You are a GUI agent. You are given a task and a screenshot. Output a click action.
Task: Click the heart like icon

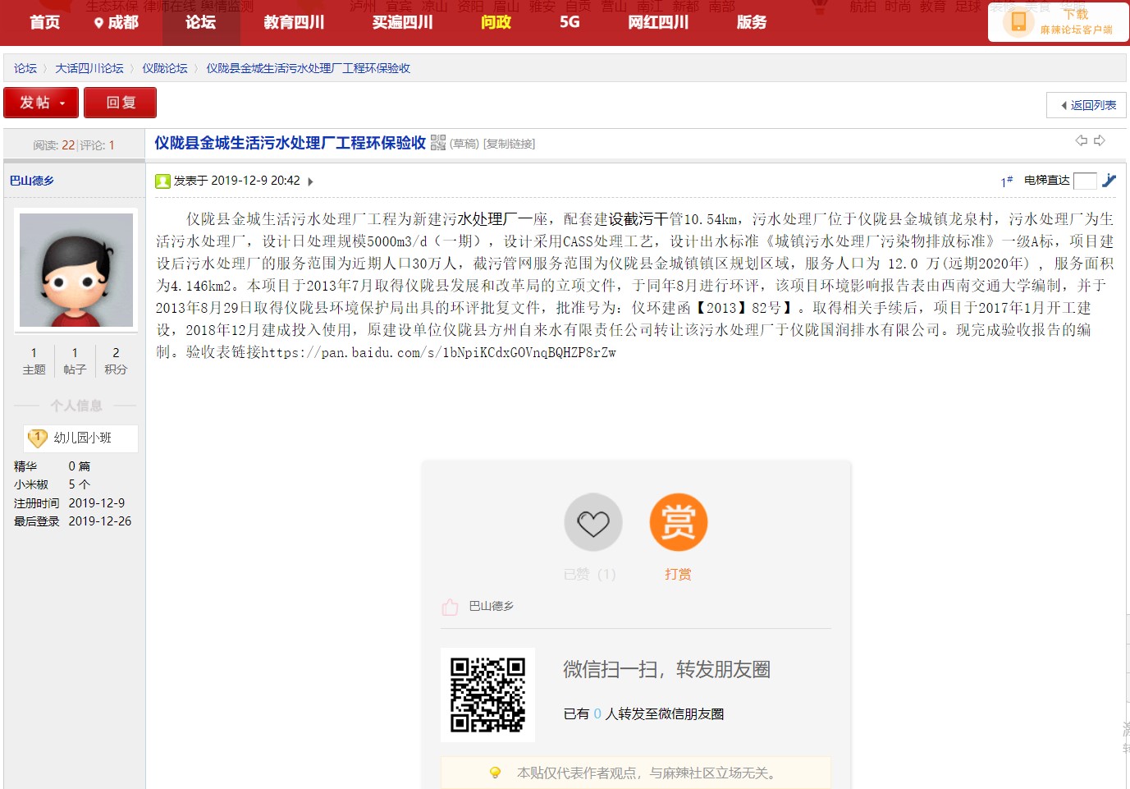tap(592, 522)
